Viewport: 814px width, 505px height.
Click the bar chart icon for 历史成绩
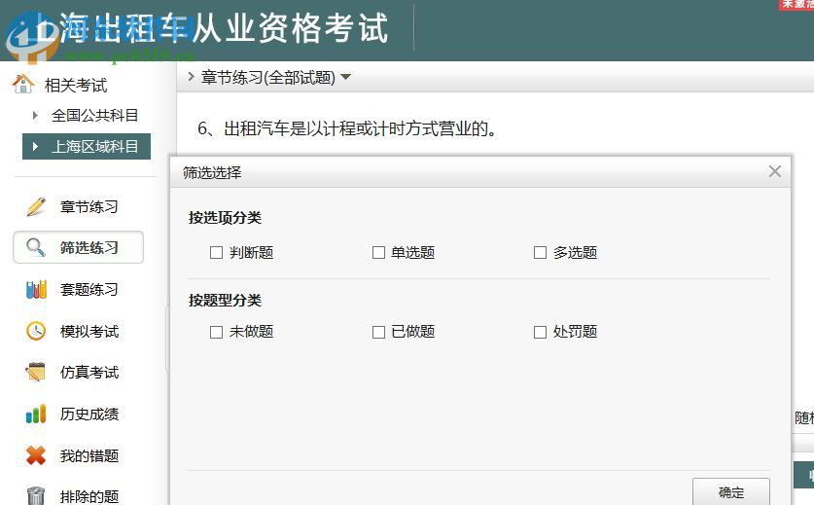pyautogui.click(x=36, y=415)
